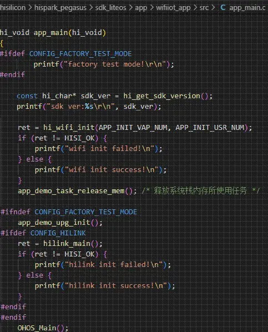Screen dimensions: 268x332
Task: Click HISI_OK in the wifi init check
Action: pos(79,138)
